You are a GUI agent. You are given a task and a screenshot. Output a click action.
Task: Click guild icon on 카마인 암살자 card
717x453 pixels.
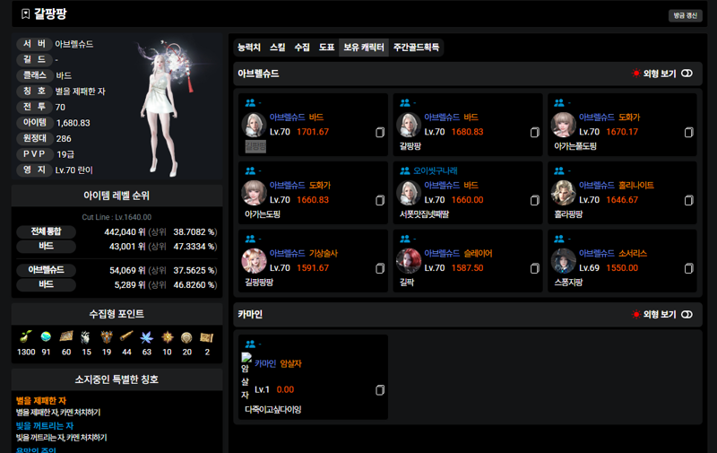250,344
